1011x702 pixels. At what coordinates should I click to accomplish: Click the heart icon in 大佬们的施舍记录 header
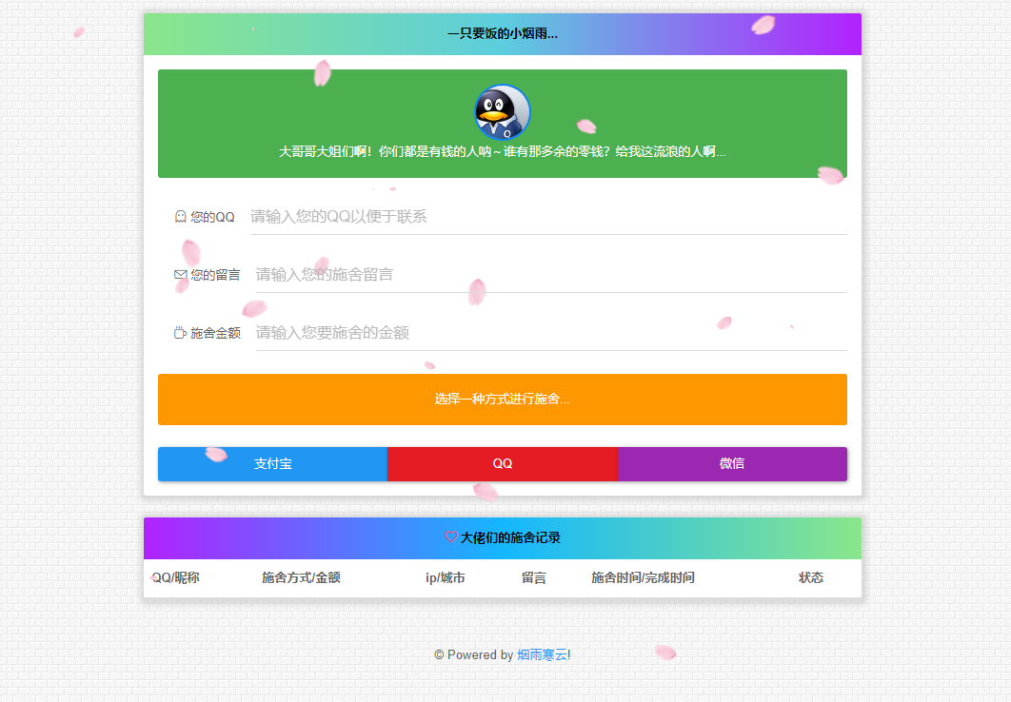point(448,536)
